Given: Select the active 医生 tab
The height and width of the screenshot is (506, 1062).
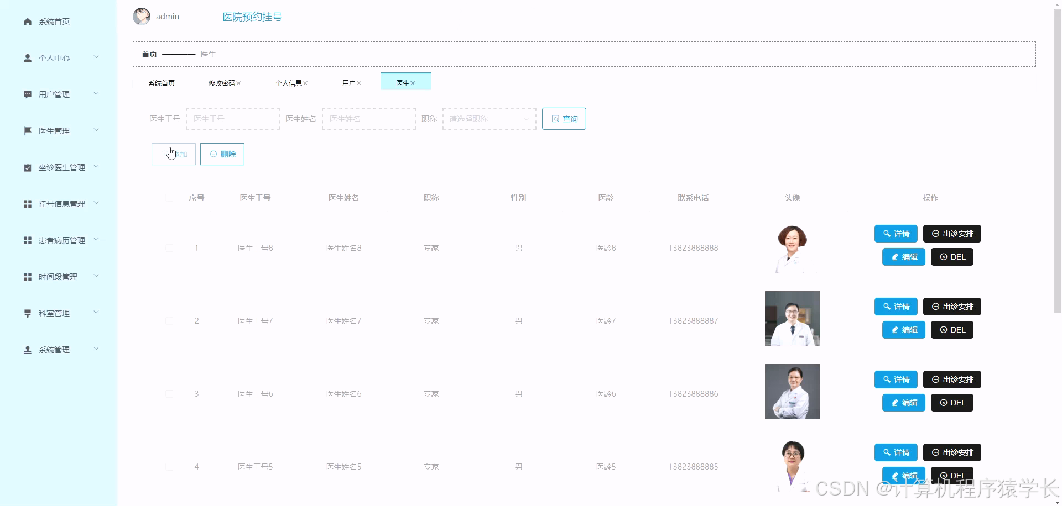Looking at the screenshot, I should (x=405, y=82).
